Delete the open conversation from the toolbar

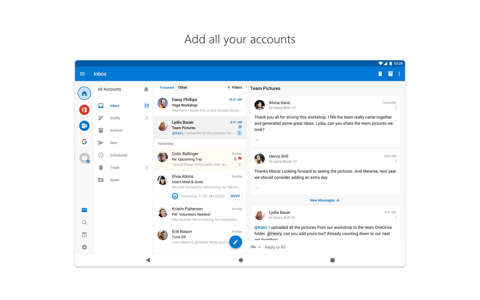pyautogui.click(x=380, y=74)
